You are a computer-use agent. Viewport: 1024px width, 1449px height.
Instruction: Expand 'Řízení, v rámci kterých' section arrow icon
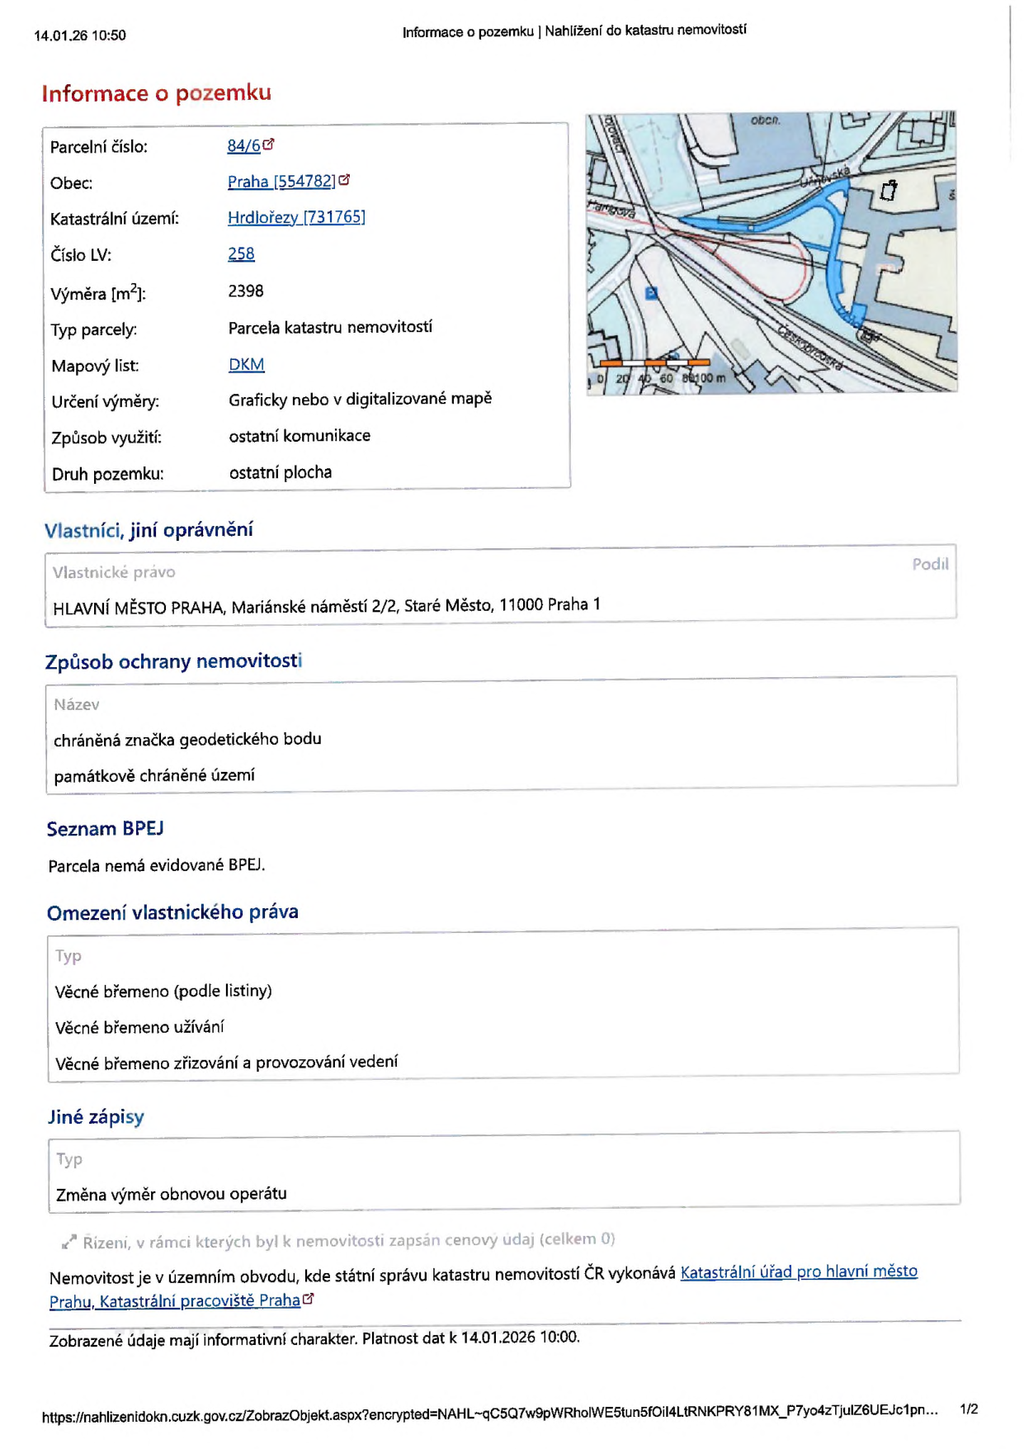[x=69, y=1242]
